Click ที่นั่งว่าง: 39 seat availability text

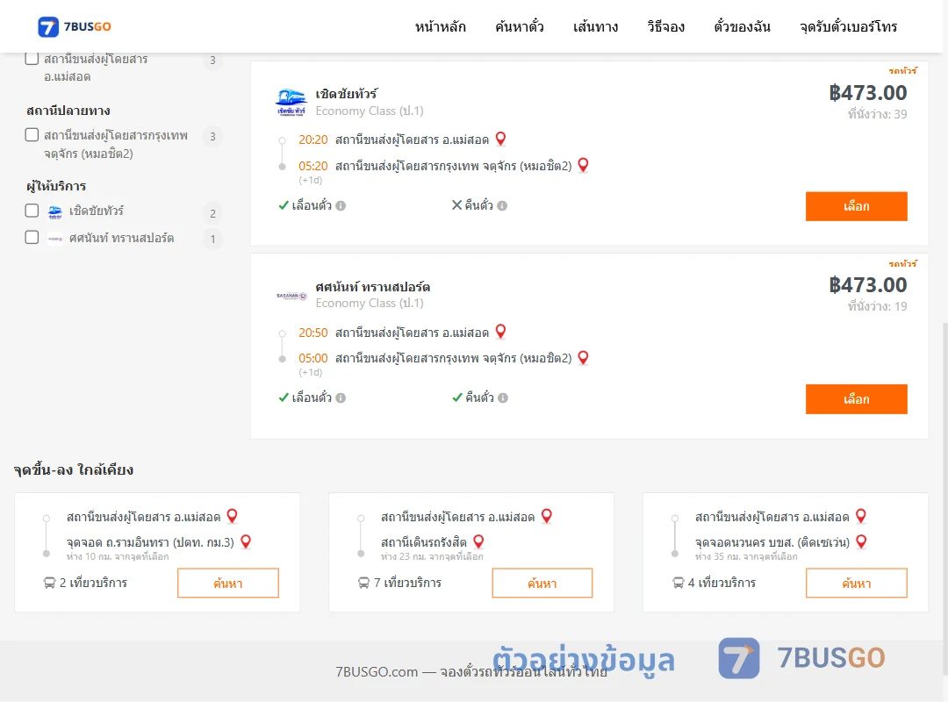(x=877, y=114)
